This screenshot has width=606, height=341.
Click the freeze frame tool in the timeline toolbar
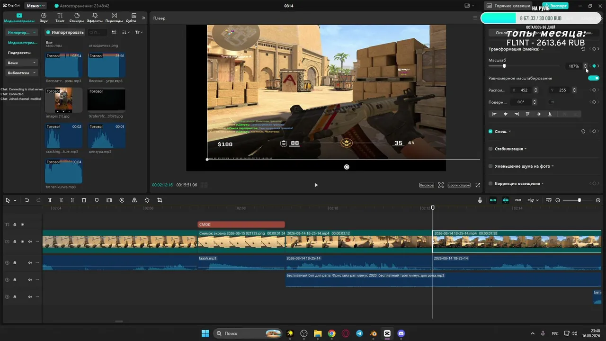109,200
